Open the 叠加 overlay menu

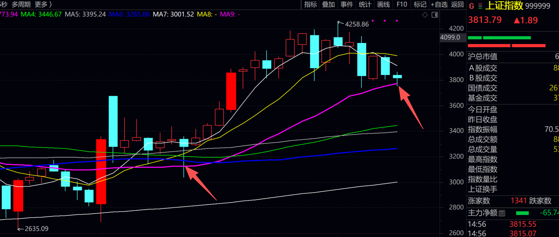point(329,5)
